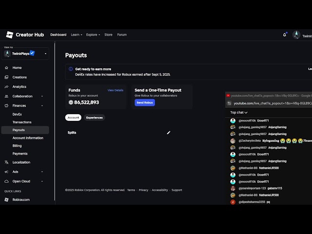
Task: Open the Forum nav item
Action: tap(122, 35)
